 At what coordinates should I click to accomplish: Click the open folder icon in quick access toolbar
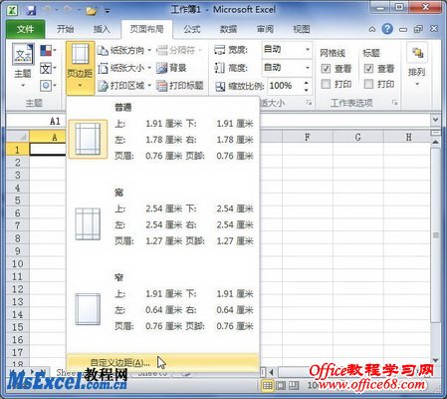(x=91, y=11)
